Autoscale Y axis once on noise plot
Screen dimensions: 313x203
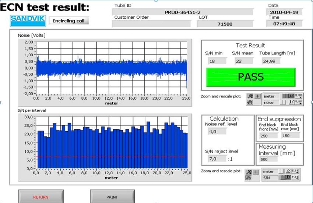(292, 102)
